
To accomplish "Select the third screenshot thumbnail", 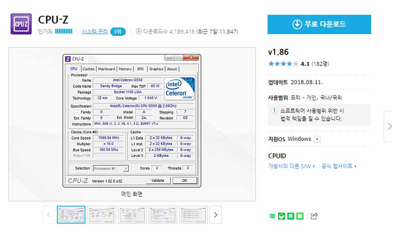I will pos(132,215).
